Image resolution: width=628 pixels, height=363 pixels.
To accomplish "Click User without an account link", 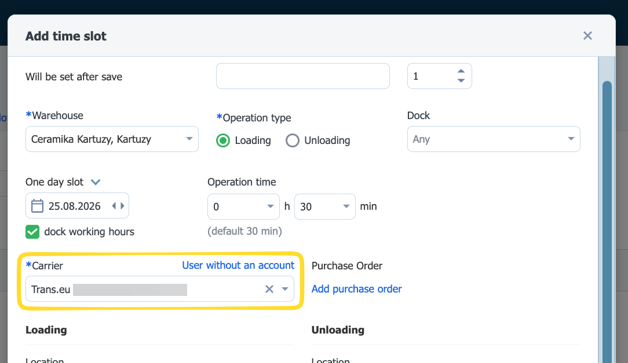I will [238, 265].
